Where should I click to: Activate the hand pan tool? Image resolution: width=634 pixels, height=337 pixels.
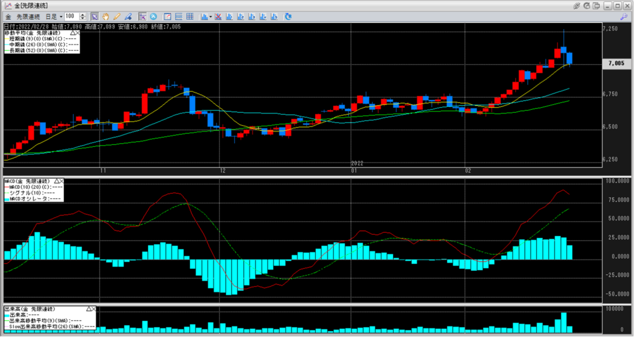coord(105,15)
